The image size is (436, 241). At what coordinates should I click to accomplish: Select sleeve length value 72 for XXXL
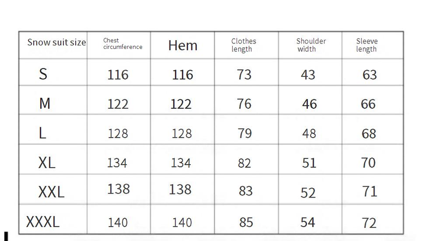click(x=369, y=223)
